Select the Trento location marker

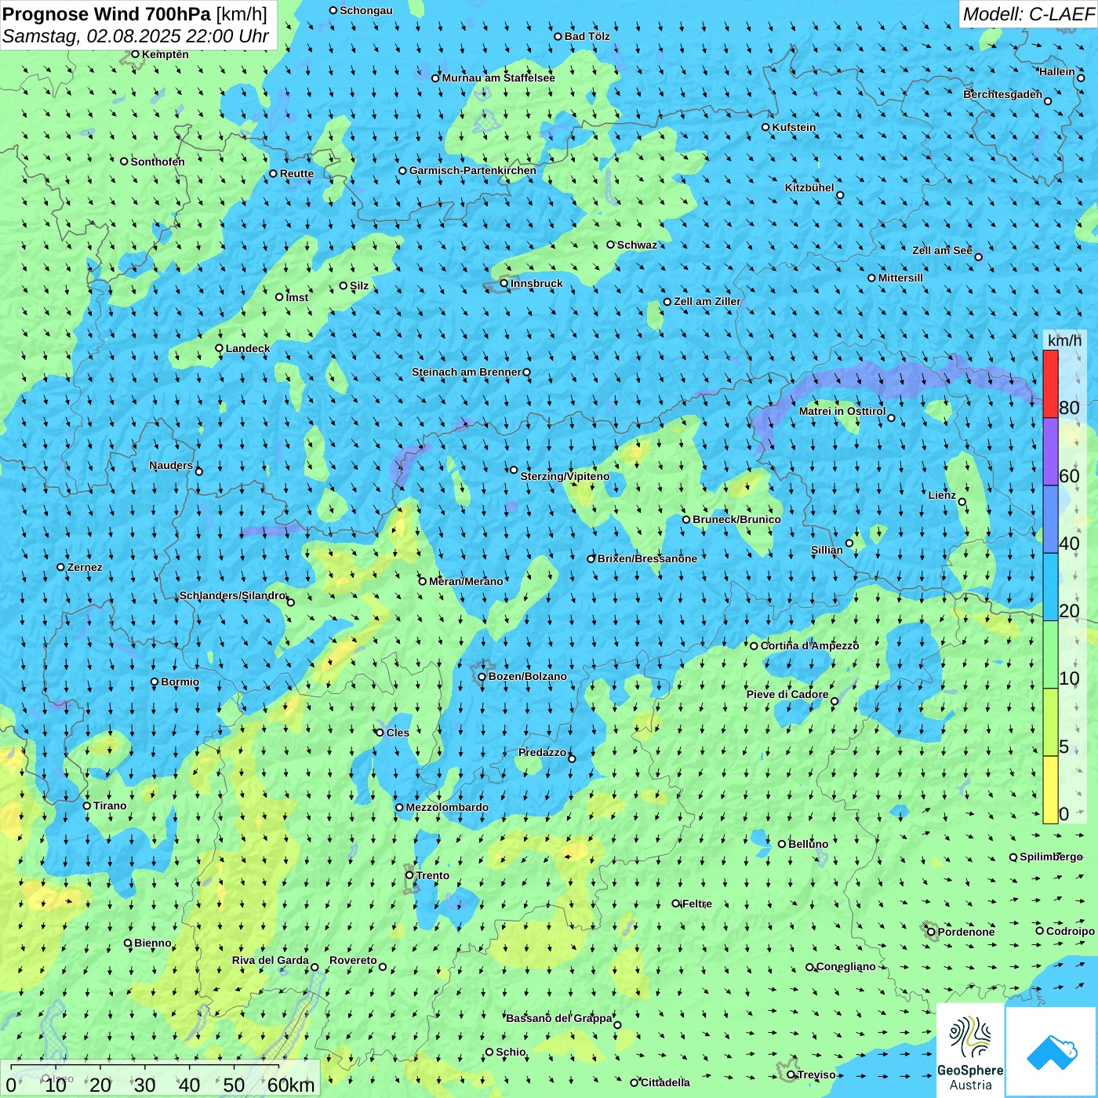pos(409,875)
